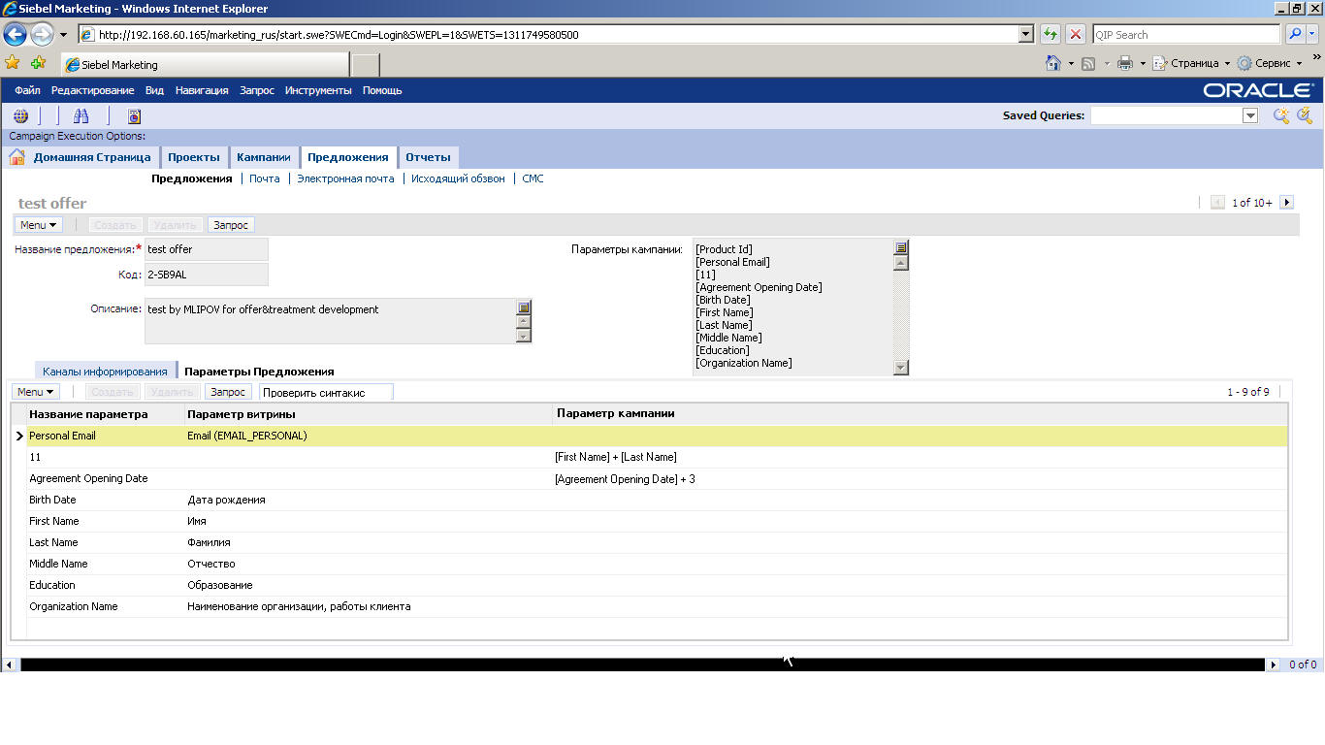Open the Запрос menu in menu bar
The height and width of the screenshot is (745, 1325).
coord(257,90)
